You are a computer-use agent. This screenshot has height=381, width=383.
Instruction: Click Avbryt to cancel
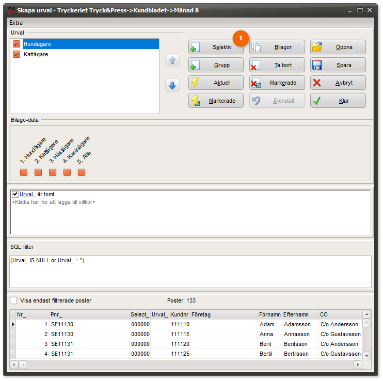[x=338, y=83]
